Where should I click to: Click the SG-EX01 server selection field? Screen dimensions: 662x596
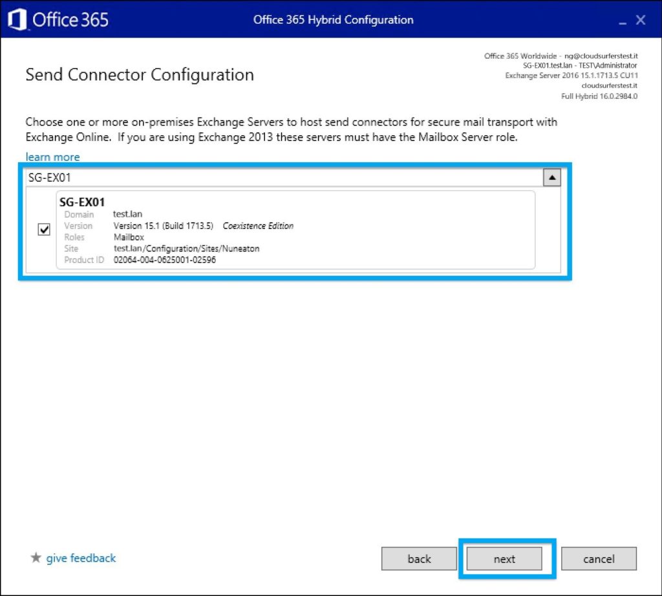click(x=285, y=178)
